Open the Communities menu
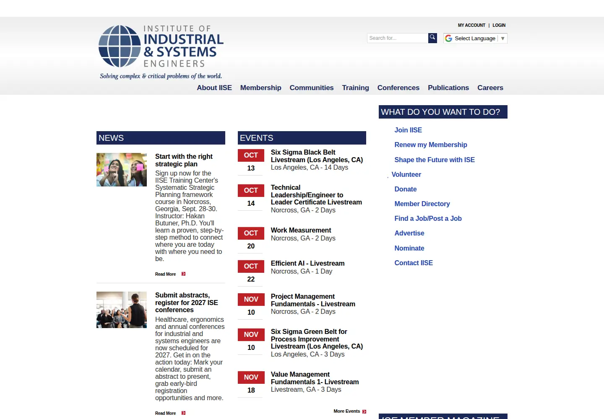 click(311, 88)
